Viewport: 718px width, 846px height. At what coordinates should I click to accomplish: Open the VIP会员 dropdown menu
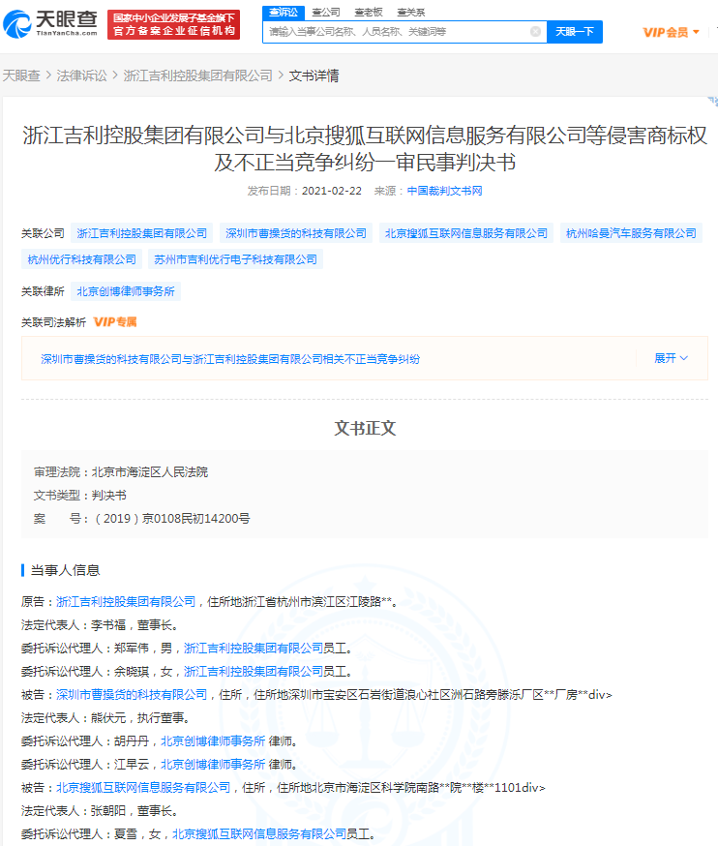pyautogui.click(x=671, y=32)
